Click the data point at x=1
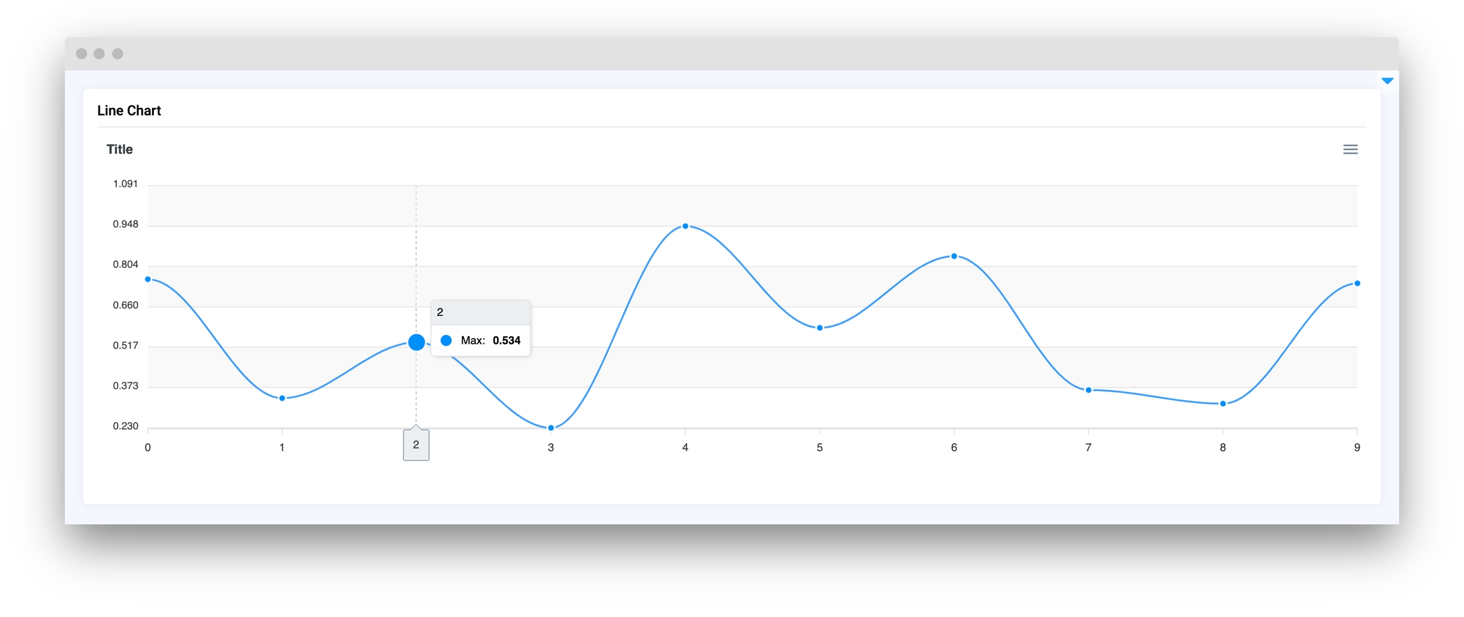Viewport: 1464px width, 617px height. (x=282, y=398)
